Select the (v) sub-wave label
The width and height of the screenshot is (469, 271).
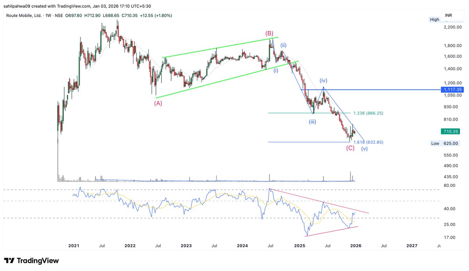(364, 149)
